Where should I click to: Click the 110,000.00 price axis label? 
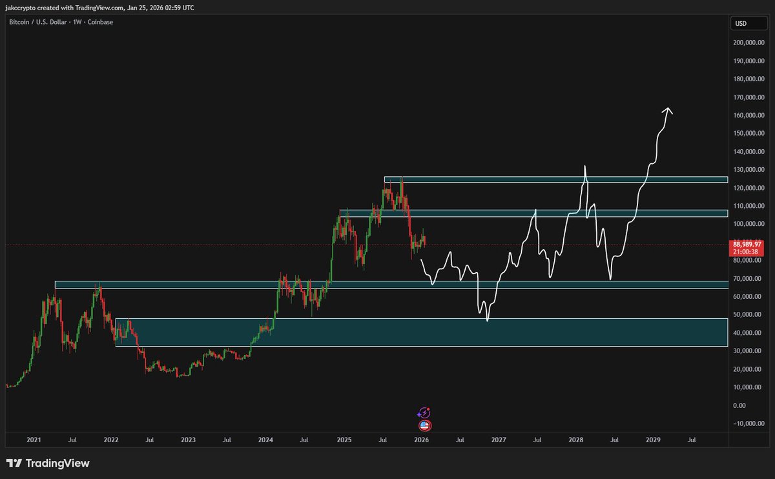(x=749, y=206)
